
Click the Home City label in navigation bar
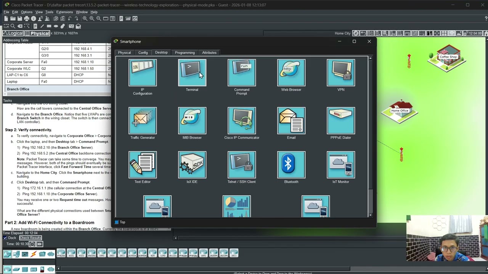click(342, 33)
